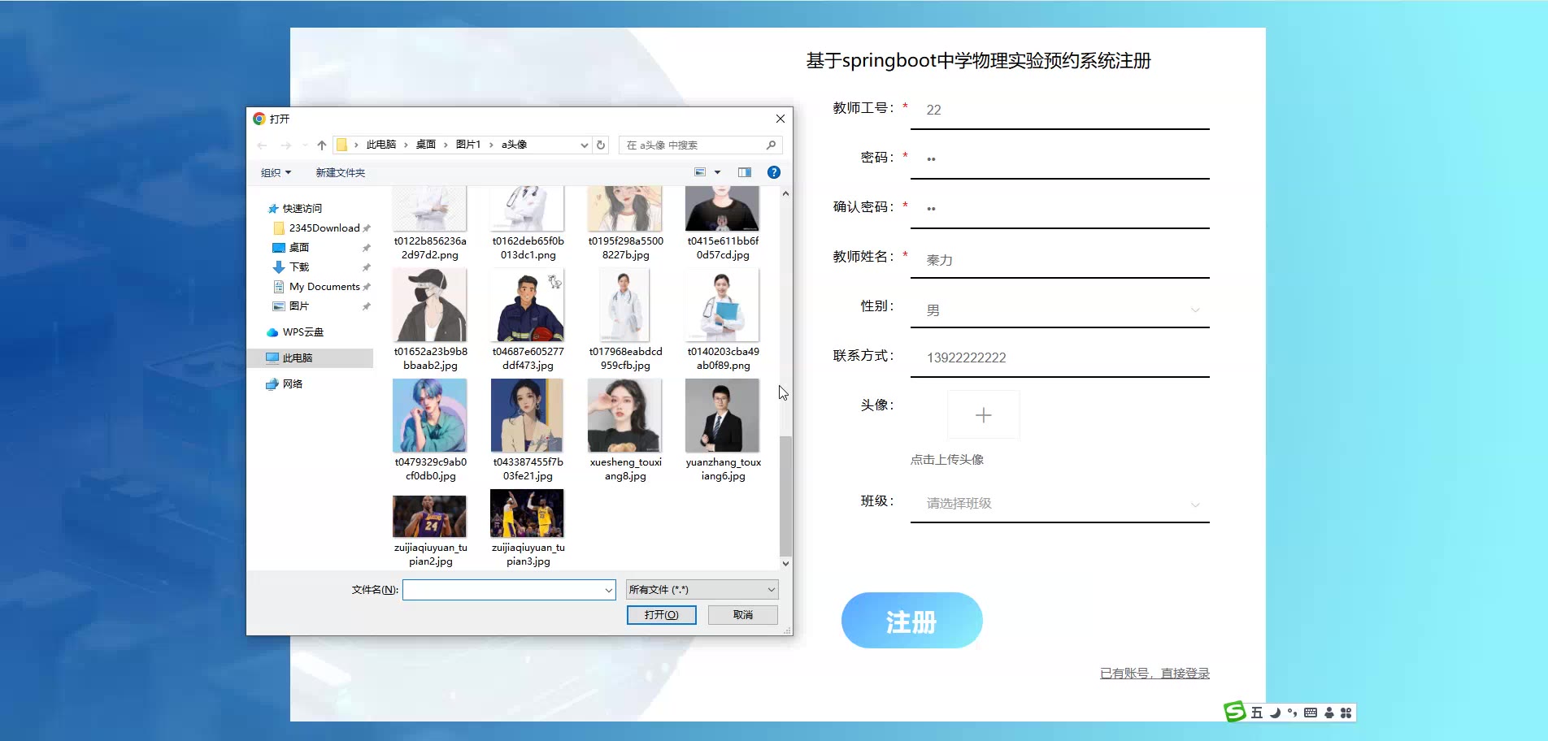This screenshot has width=1548, height=741.
Task: Open the 所有文件 file type dropdown
Action: (702, 590)
